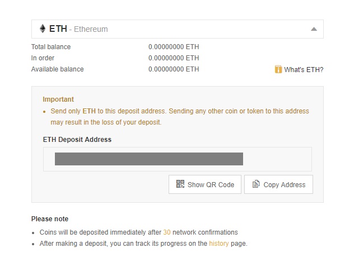Click the Ethereum name text in selector
Image resolution: width=354 pixels, height=257 pixels.
91,29
